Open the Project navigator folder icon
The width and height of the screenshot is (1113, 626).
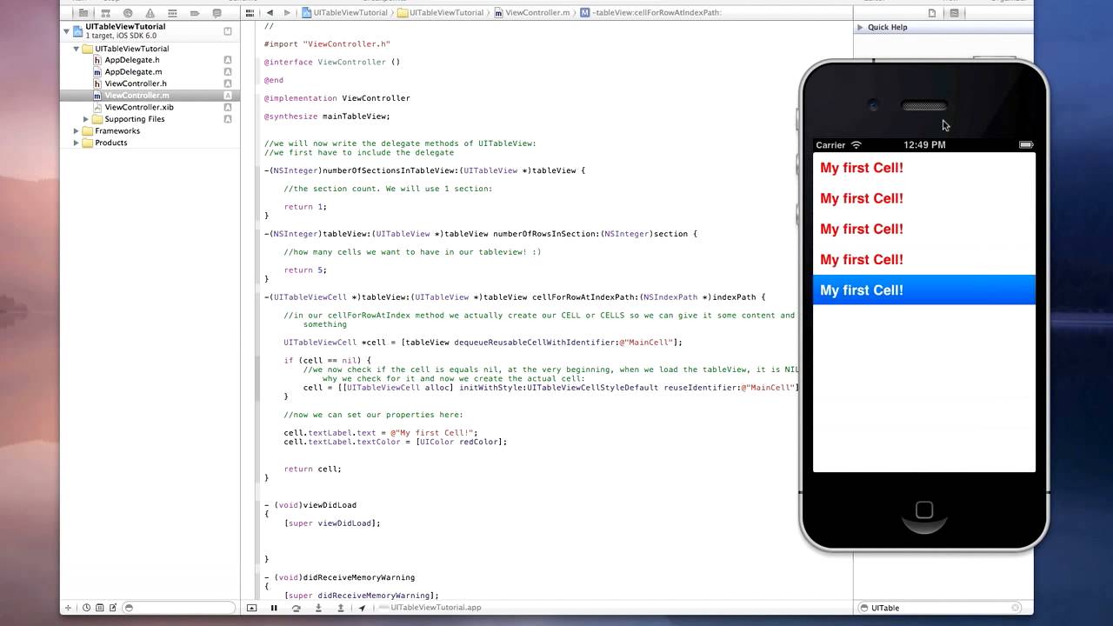click(x=83, y=13)
